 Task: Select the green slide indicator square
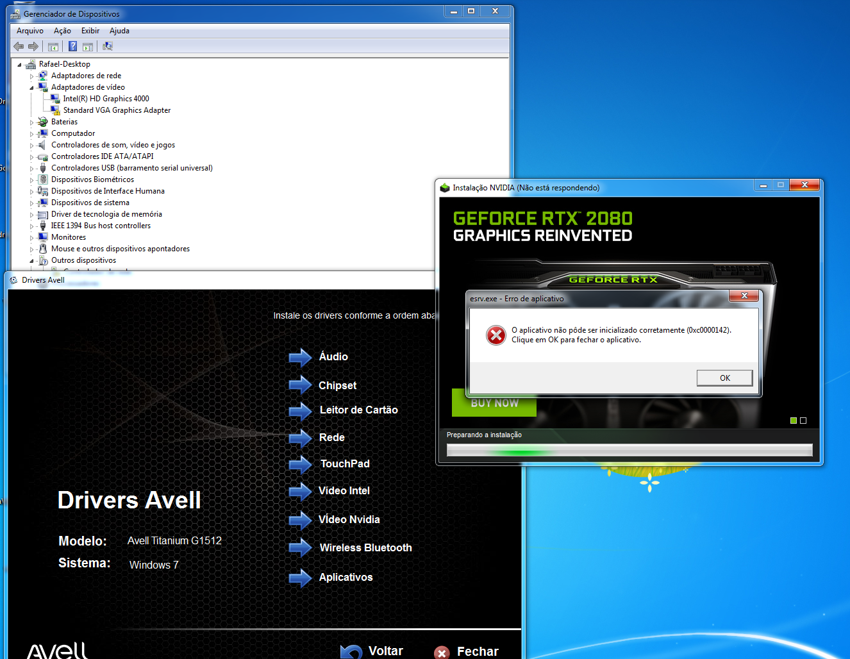[794, 421]
